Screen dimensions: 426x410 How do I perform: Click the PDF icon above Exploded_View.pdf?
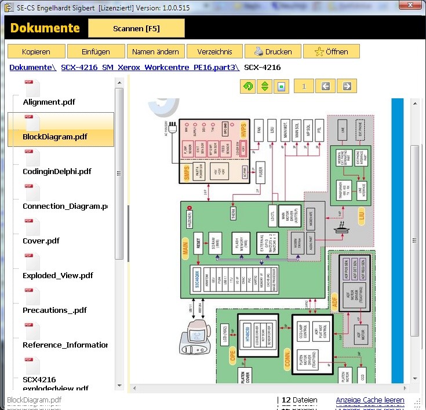click(31, 261)
